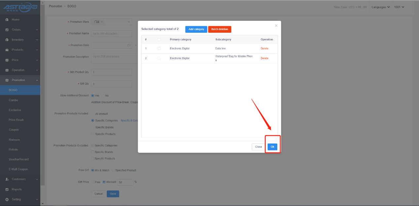Close the category dialog with X

click(276, 26)
